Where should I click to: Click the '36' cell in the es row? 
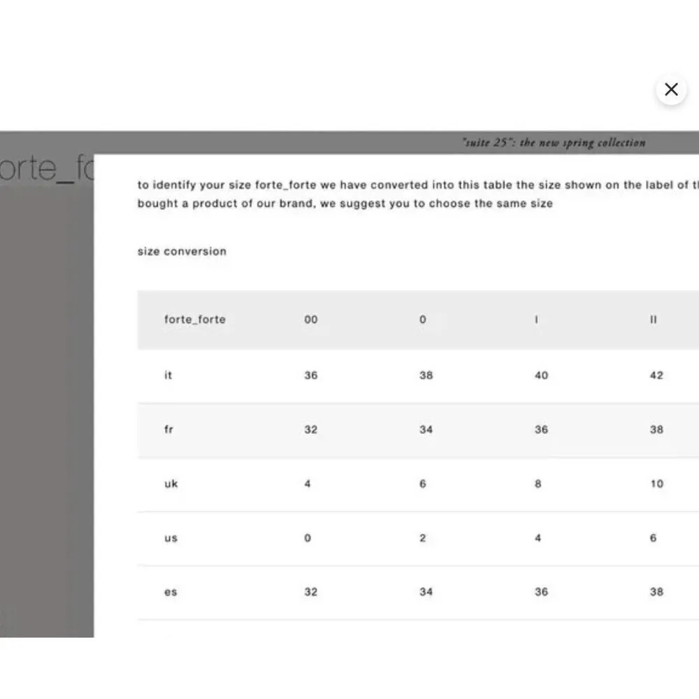(542, 593)
